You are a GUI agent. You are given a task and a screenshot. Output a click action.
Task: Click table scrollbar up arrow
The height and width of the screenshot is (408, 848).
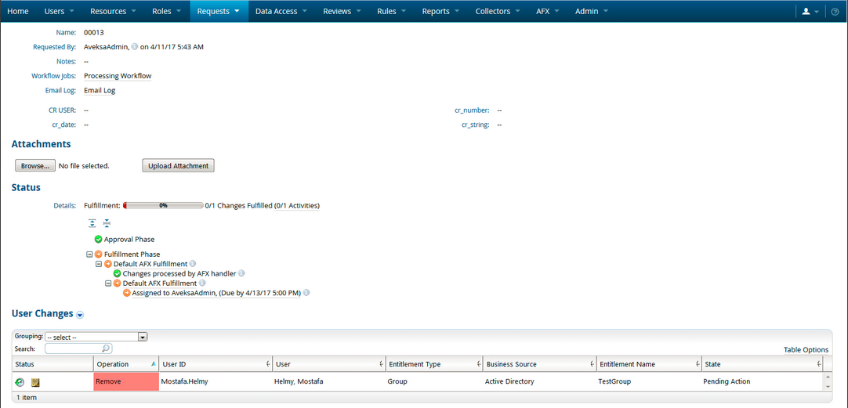[827, 377]
